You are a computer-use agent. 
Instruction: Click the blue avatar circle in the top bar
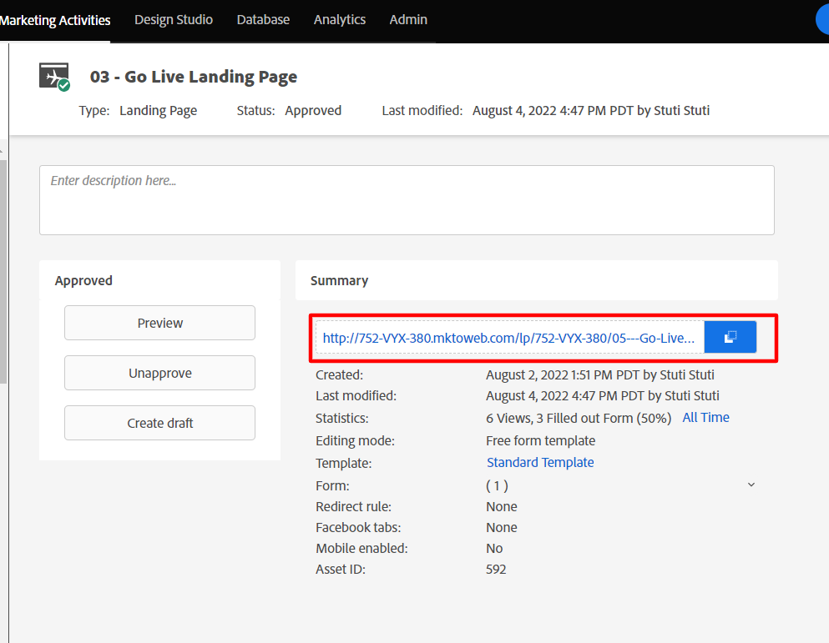[822, 20]
